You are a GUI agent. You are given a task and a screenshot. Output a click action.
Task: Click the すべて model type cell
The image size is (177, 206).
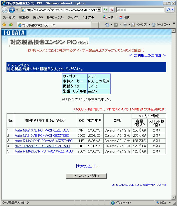click(x=99, y=86)
